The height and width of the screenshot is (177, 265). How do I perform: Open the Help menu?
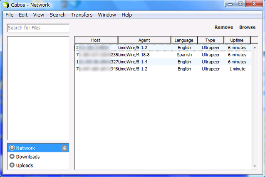(127, 15)
